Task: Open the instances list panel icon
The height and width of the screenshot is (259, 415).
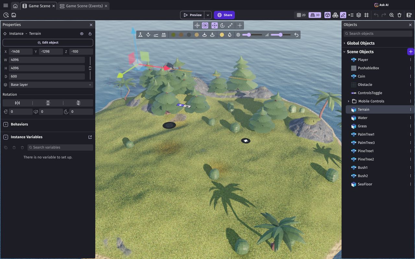Action: click(x=351, y=15)
